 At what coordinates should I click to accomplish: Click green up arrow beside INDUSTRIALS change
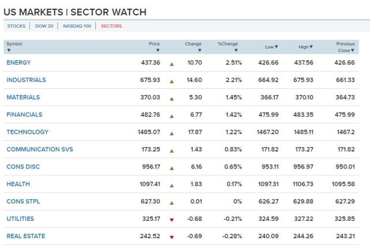(171, 81)
